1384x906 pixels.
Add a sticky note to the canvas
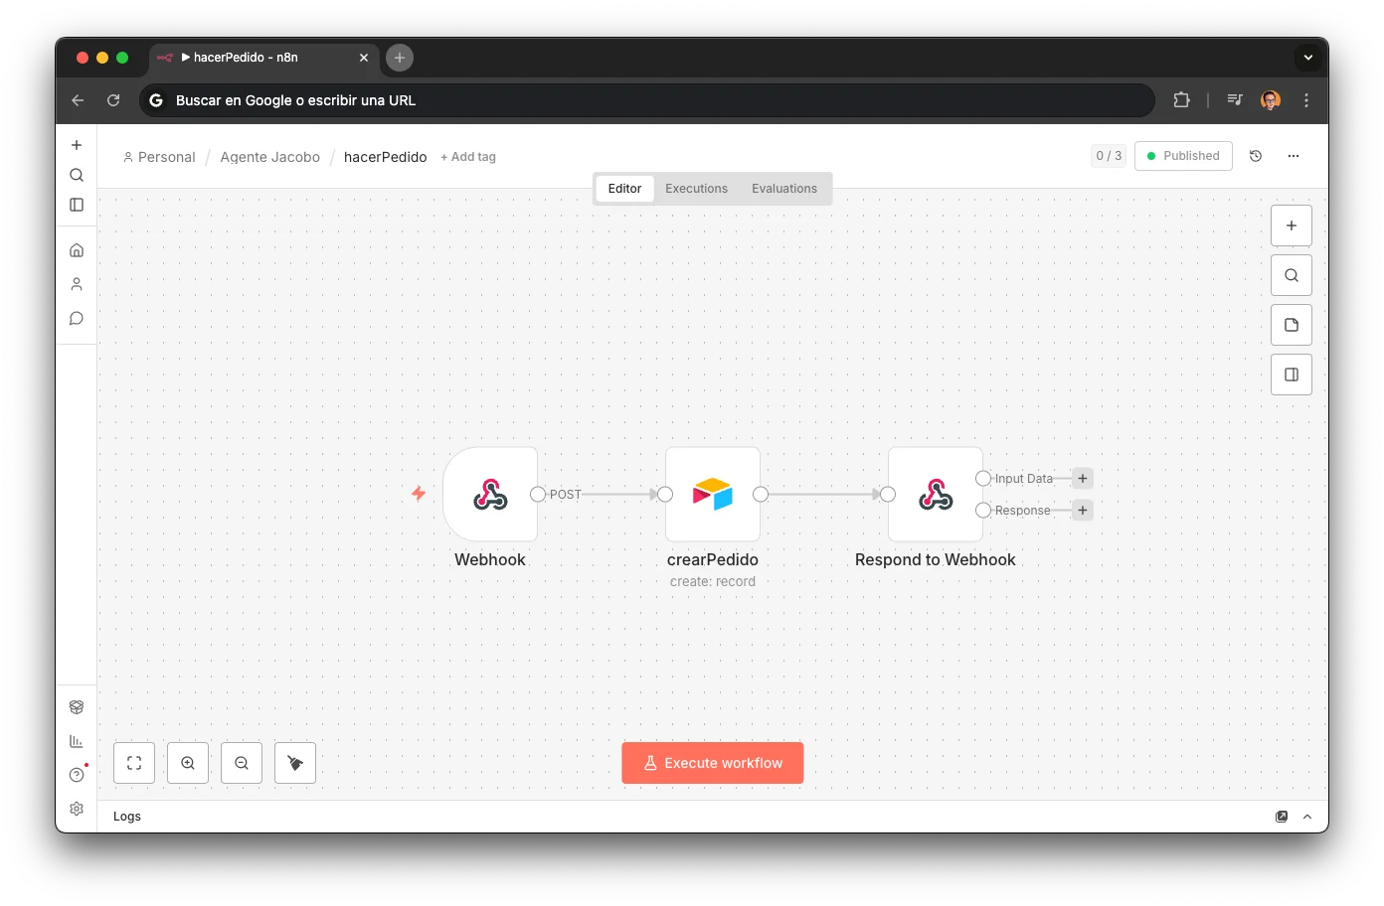coord(1291,324)
